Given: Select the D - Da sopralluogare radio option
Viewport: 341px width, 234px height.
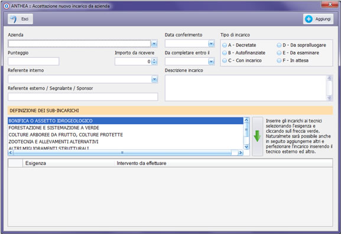Looking at the screenshot, I should click(x=301, y=45).
